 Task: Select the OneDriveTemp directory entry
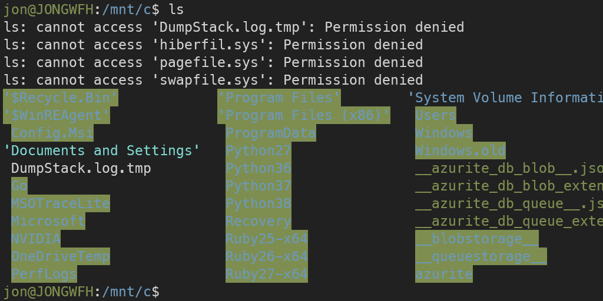[x=60, y=256]
